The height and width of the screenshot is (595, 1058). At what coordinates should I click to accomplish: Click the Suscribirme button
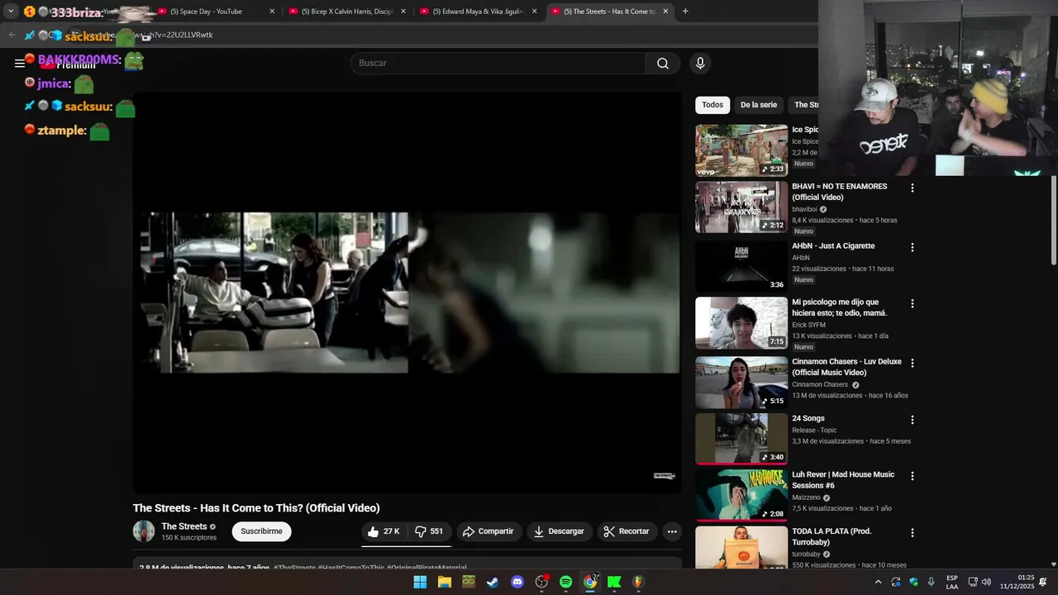[261, 531]
